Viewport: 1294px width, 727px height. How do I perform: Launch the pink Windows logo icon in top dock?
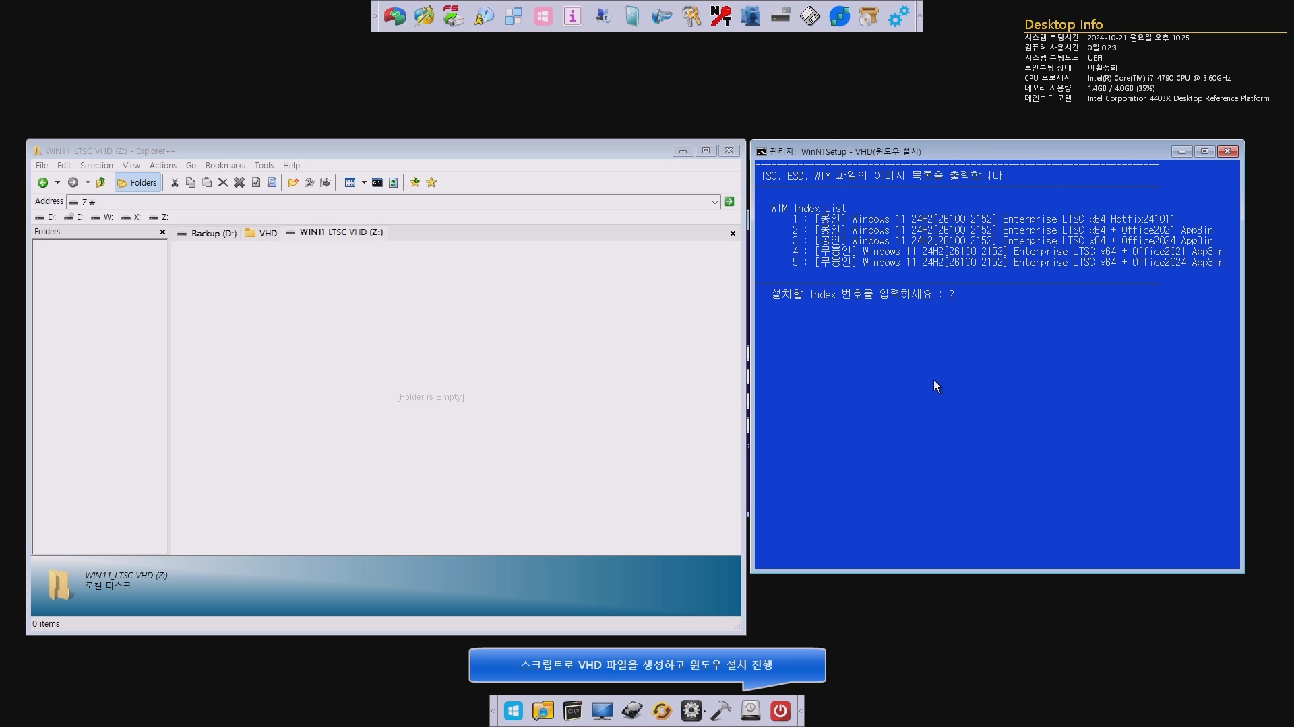543,16
